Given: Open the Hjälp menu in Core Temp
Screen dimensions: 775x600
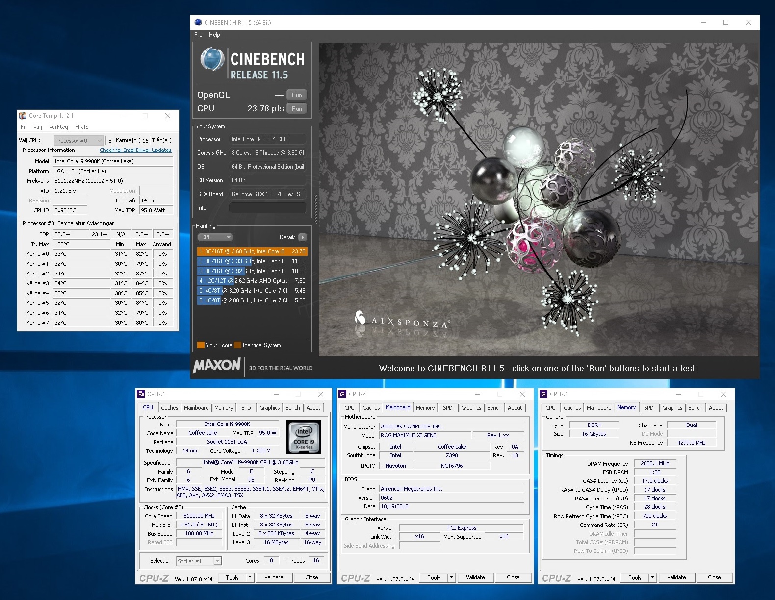Looking at the screenshot, I should (x=82, y=127).
